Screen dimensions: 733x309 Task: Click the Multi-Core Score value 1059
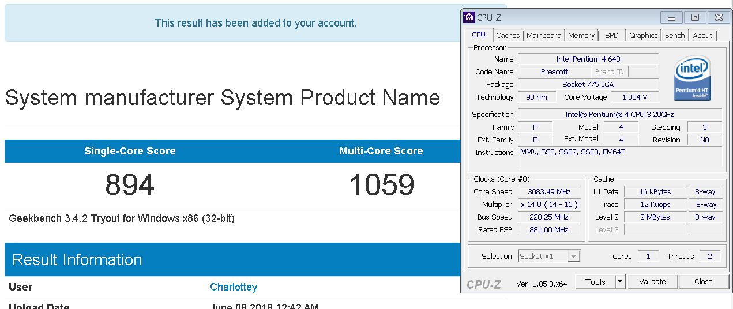click(381, 185)
